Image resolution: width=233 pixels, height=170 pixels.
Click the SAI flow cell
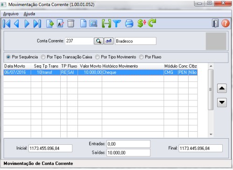[x=72, y=72]
